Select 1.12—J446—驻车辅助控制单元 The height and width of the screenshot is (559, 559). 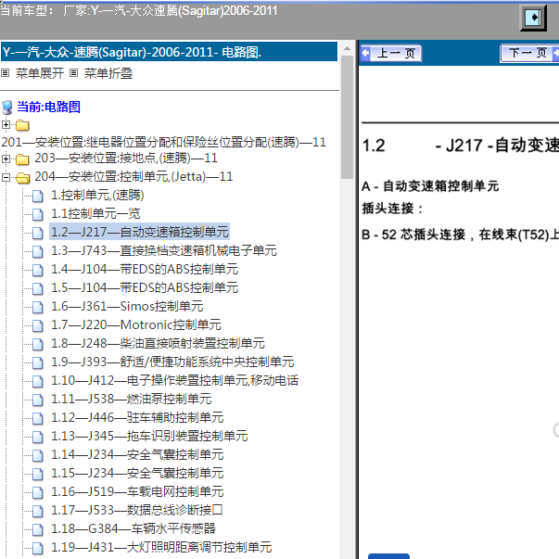(137, 417)
